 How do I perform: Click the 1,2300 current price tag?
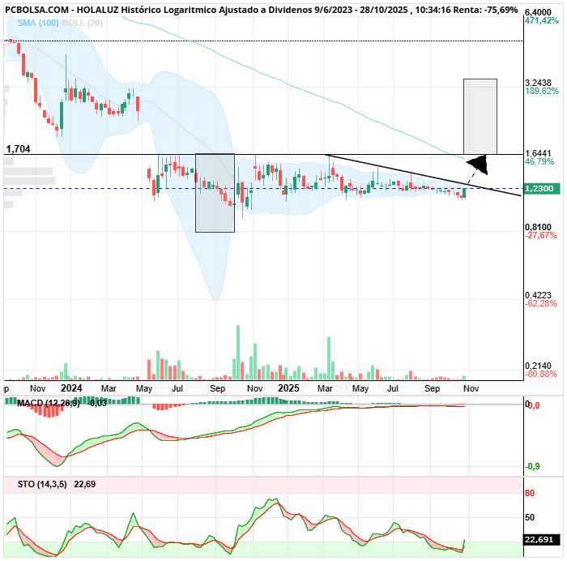pos(539,188)
